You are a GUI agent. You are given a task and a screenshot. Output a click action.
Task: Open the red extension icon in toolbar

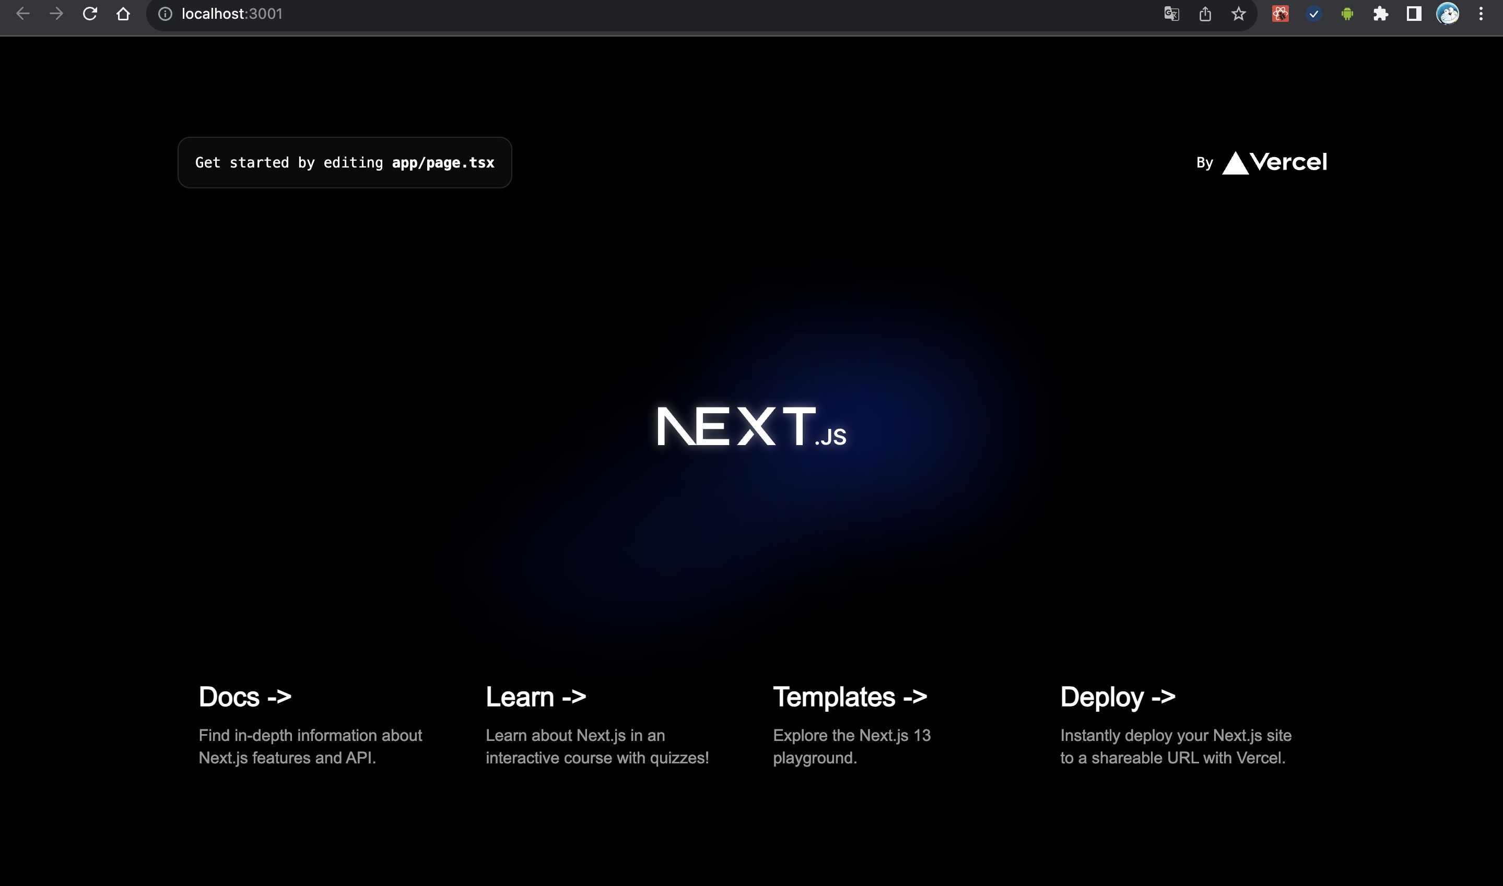pyautogui.click(x=1280, y=14)
